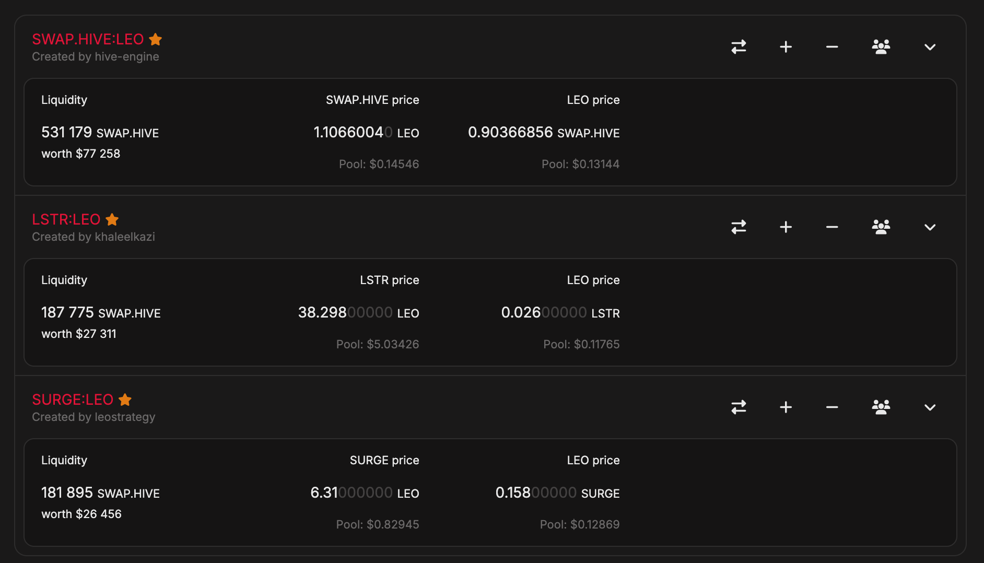Viewport: 984px width, 563px height.
Task: Toggle favorite star on SURGE:LEO
Action: pos(125,400)
